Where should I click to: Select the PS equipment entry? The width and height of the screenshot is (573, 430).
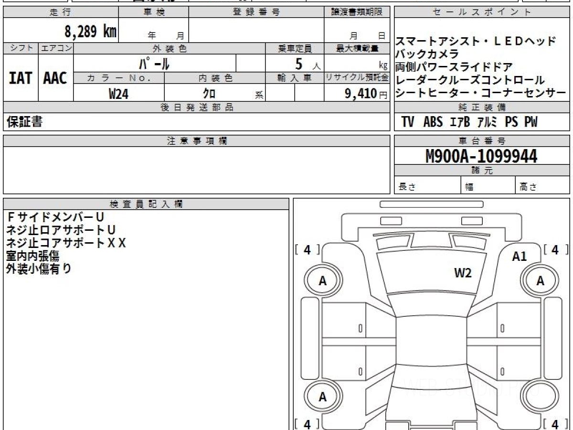tap(511, 122)
